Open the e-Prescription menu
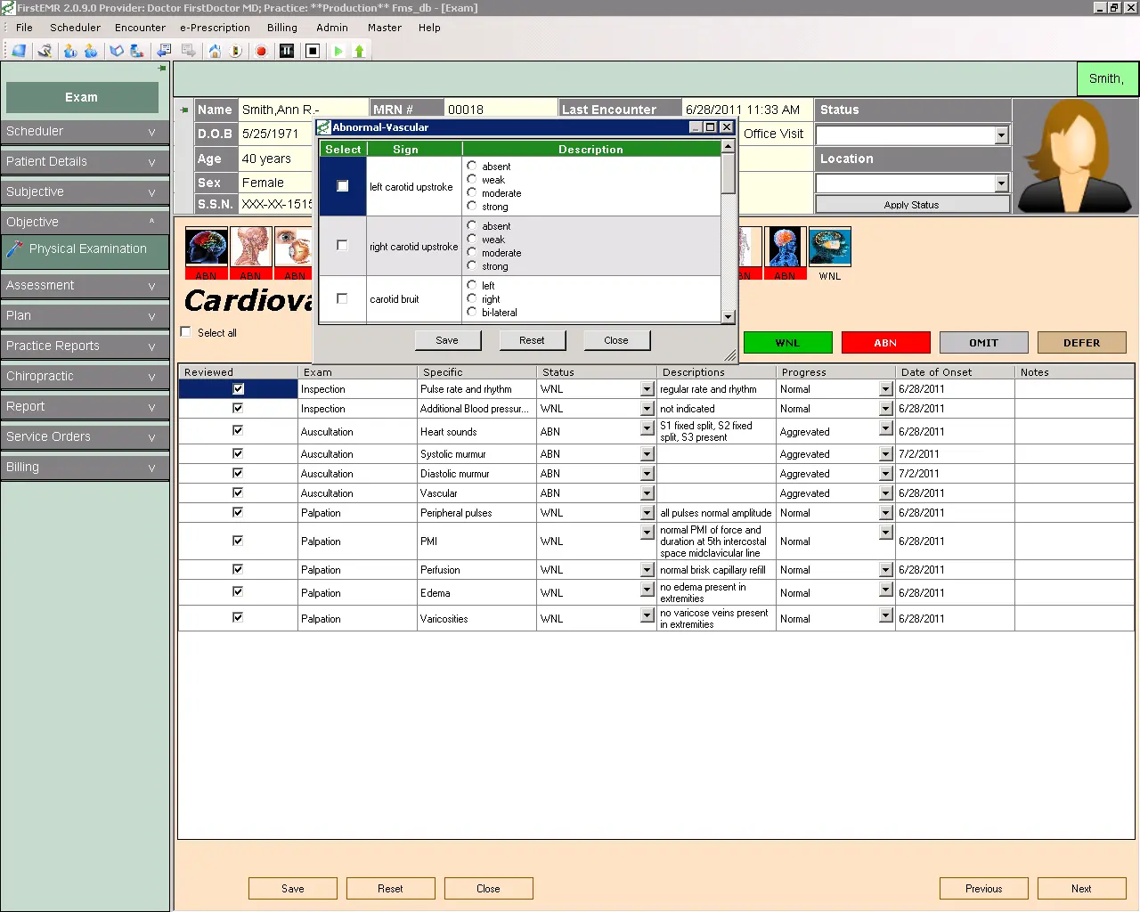This screenshot has height=912, width=1140. click(x=214, y=28)
